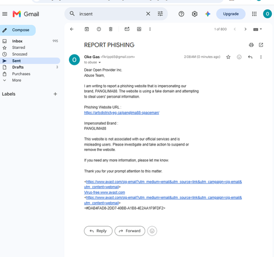This screenshot has height=257, width=274.
Task: Open email in new window
Action: click(x=261, y=45)
